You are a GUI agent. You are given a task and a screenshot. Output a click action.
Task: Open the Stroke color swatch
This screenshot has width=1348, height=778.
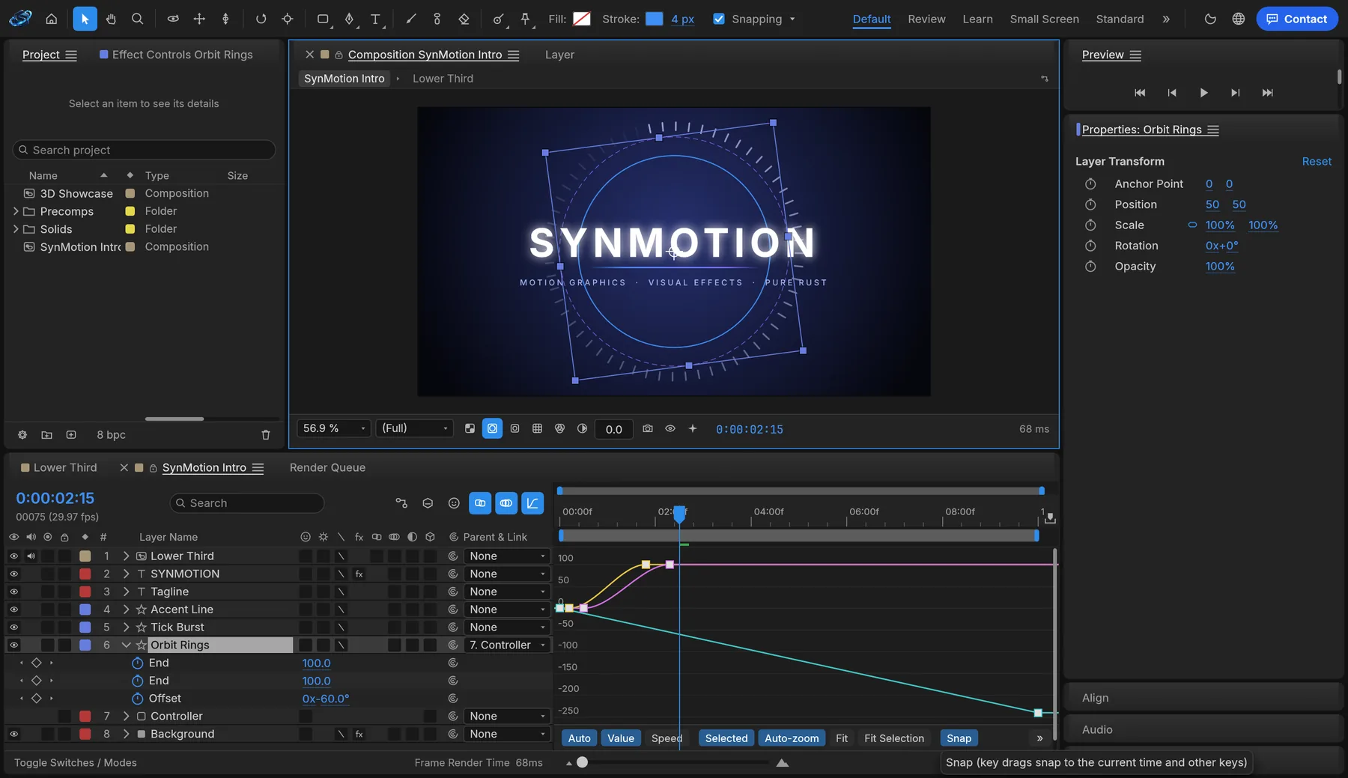[655, 19]
